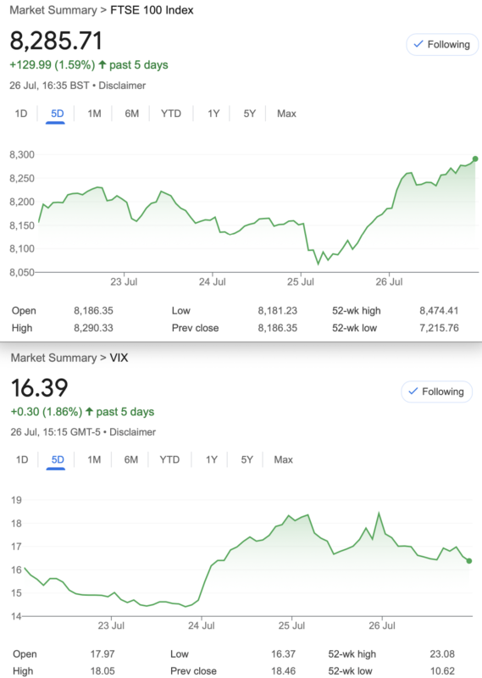Click the 16.39 VIX price

[39, 387]
